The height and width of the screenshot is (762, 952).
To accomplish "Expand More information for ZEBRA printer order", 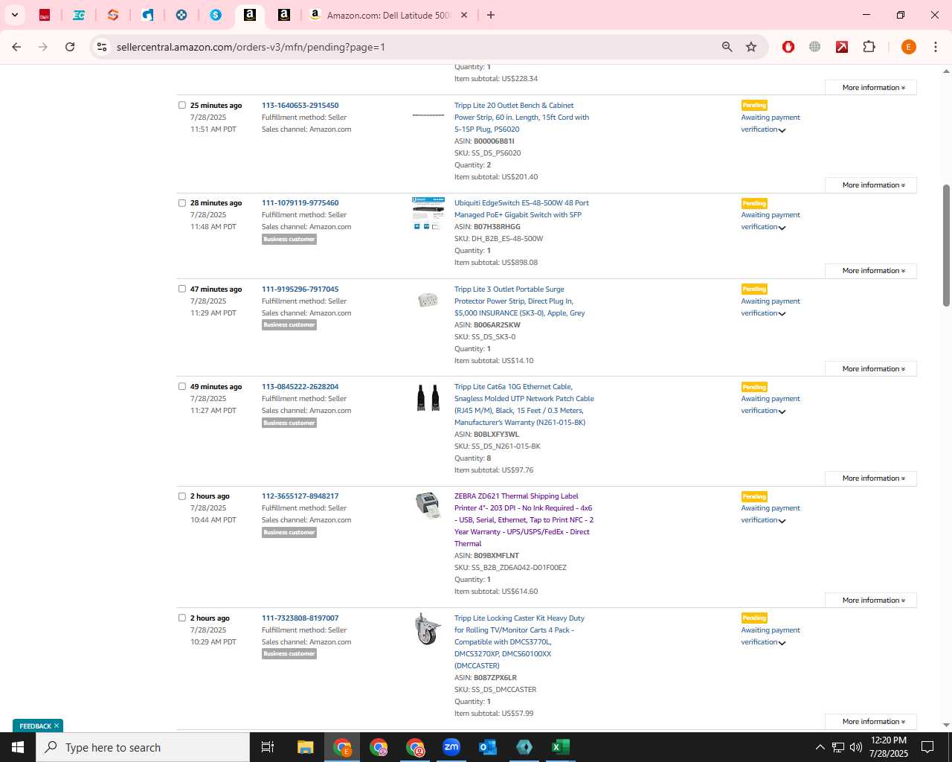I will point(870,600).
